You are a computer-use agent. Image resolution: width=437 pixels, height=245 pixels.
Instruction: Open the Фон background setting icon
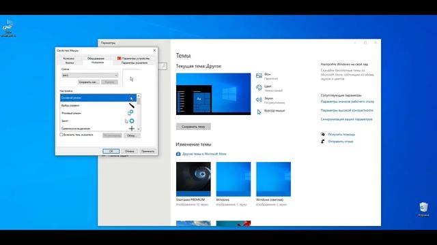259,76
